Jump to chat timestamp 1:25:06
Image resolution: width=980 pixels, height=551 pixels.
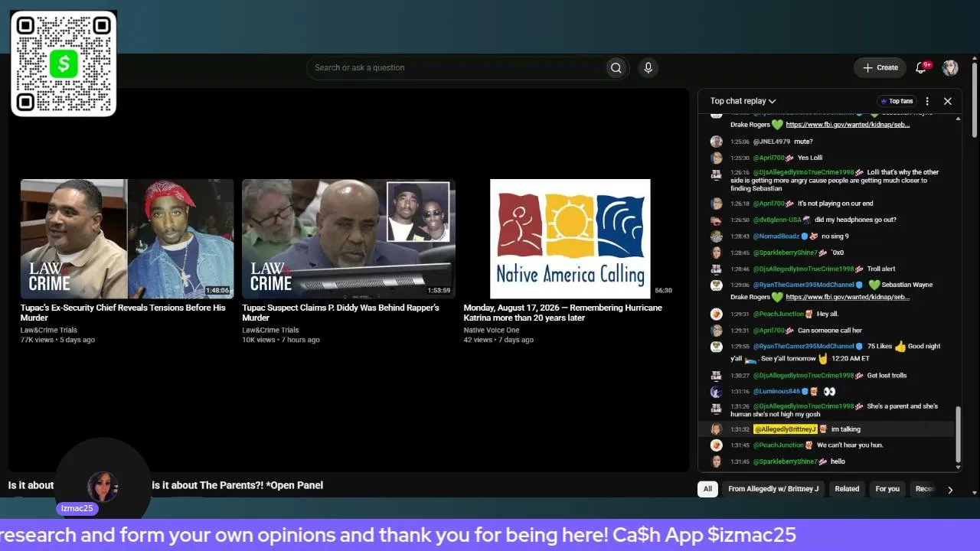click(x=739, y=142)
